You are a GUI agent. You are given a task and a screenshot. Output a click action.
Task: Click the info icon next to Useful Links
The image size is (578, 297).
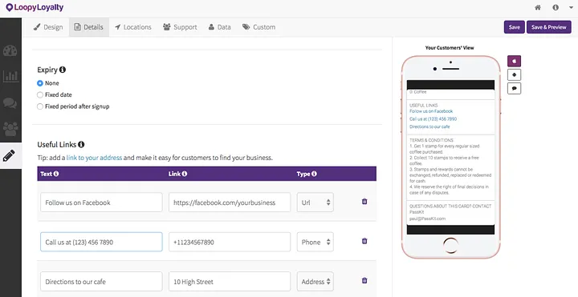(81, 144)
